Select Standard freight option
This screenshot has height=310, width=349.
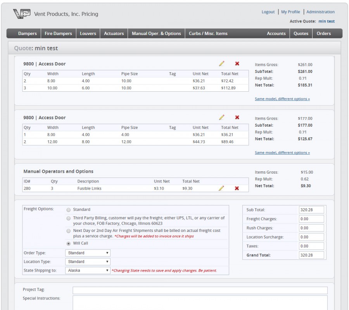click(69, 210)
